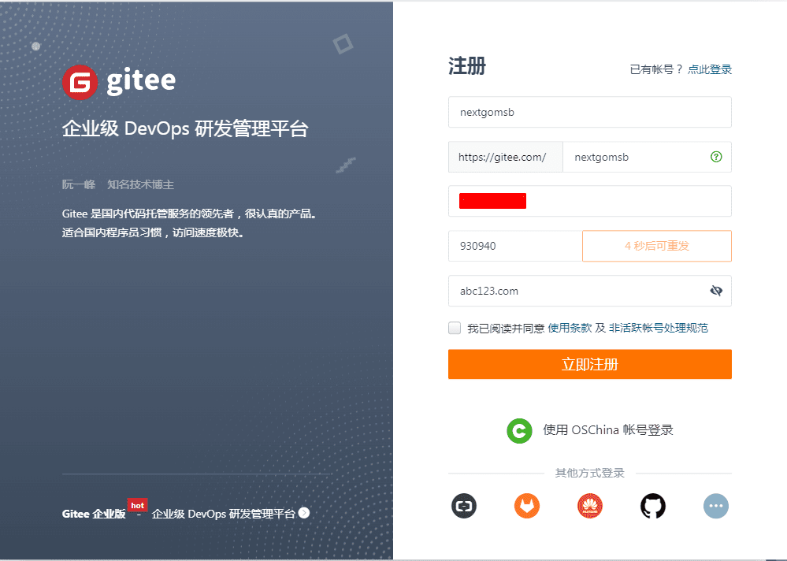
Task: Open the 使用条款 link
Action: tap(570, 329)
